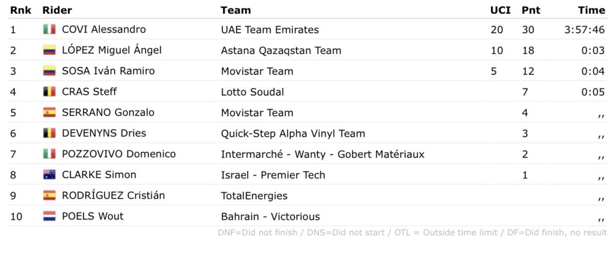The width and height of the screenshot is (616, 257).
Task: Click the Time column header
Action: [591, 10]
